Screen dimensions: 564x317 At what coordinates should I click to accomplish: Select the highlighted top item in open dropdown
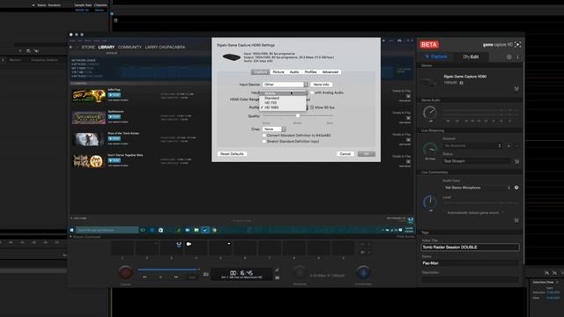283,93
